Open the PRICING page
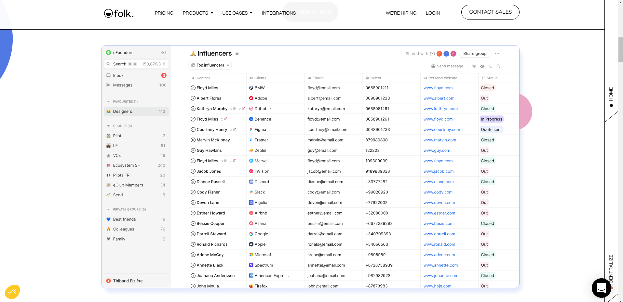 click(x=164, y=13)
